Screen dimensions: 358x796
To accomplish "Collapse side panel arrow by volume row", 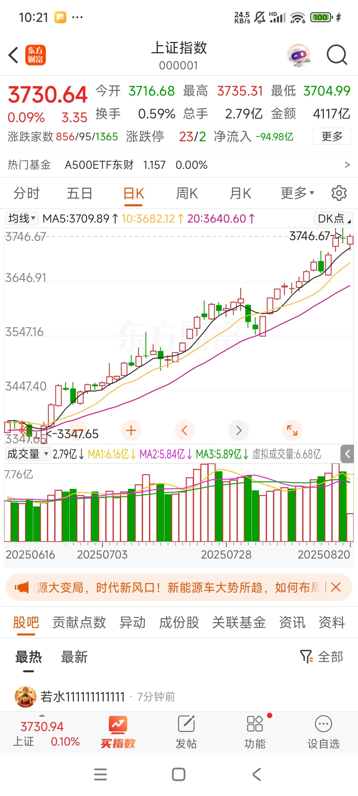I will (x=348, y=454).
